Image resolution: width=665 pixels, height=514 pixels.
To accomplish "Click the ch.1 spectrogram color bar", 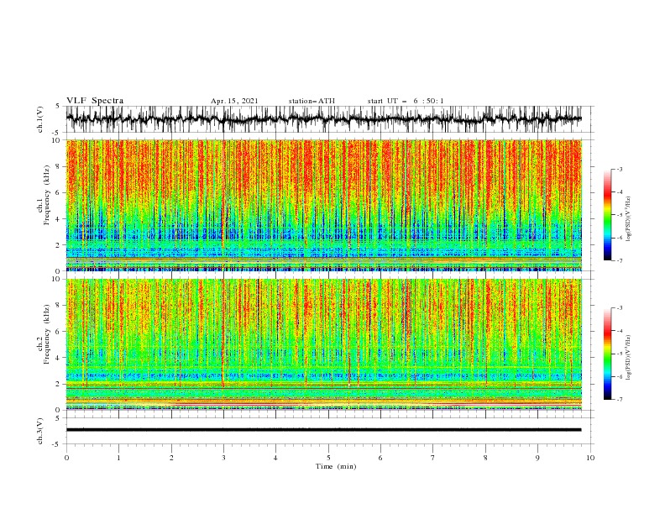I will (607, 215).
